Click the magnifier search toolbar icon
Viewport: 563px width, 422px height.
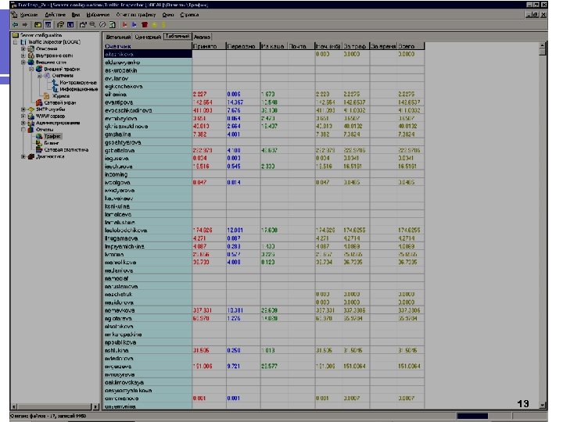[x=93, y=24]
